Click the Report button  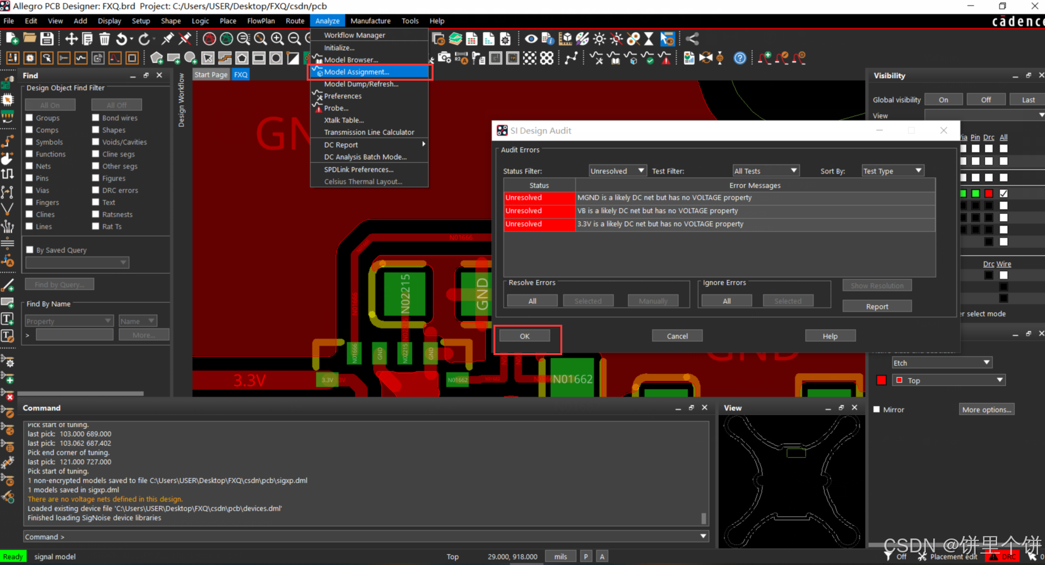[877, 306]
